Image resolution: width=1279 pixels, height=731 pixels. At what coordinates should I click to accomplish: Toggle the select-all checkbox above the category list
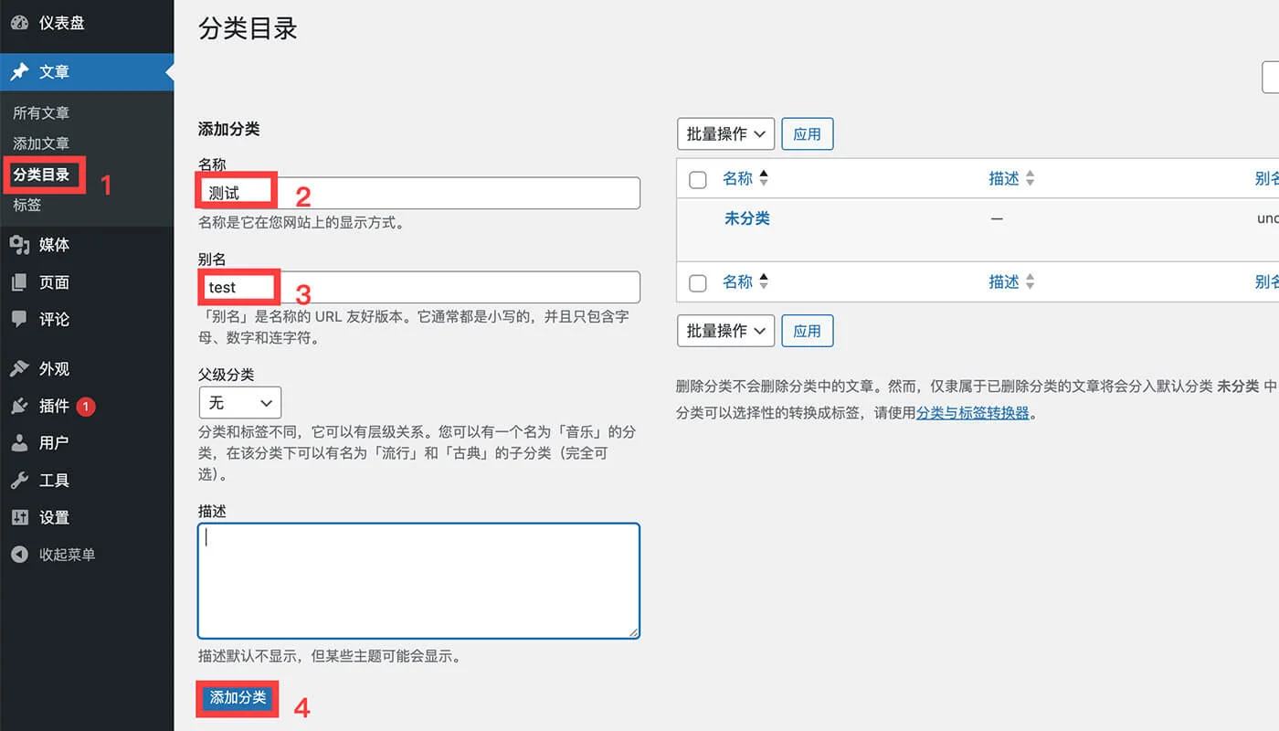(x=697, y=179)
